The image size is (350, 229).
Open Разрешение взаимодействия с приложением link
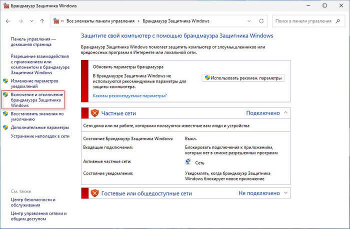tap(40, 64)
